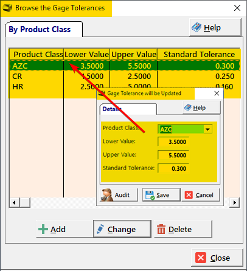Viewport: 247px width, 271px height.
Task: Expand the Product Class dropdown arrow
Action: [207, 129]
